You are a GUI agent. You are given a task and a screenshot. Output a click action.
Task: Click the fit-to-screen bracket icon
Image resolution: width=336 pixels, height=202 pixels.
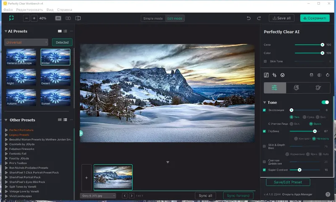point(11,18)
